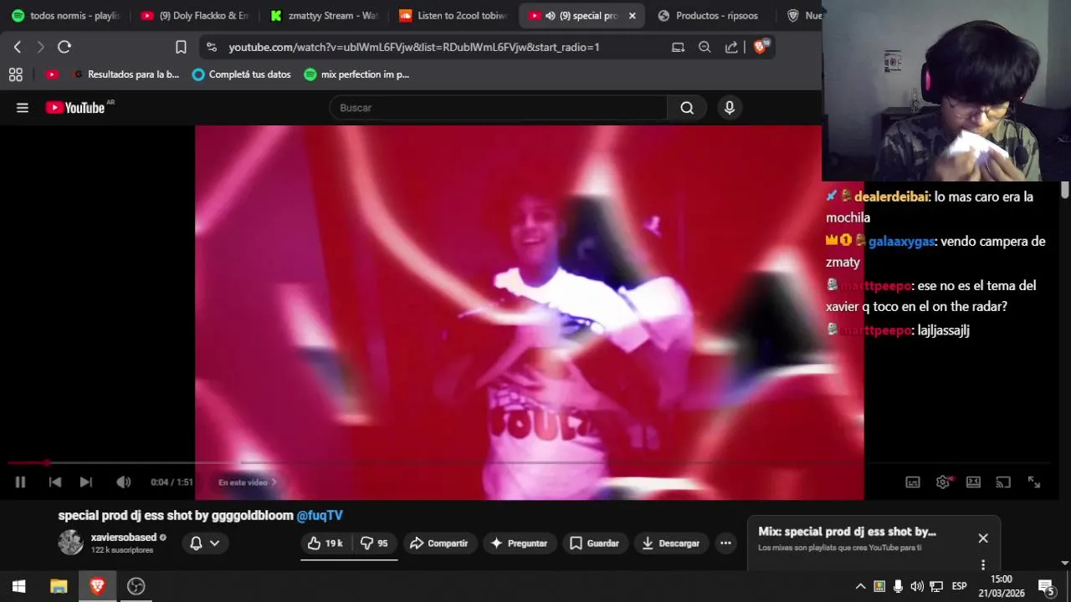Open the 'En este video' chapters chip

[247, 482]
